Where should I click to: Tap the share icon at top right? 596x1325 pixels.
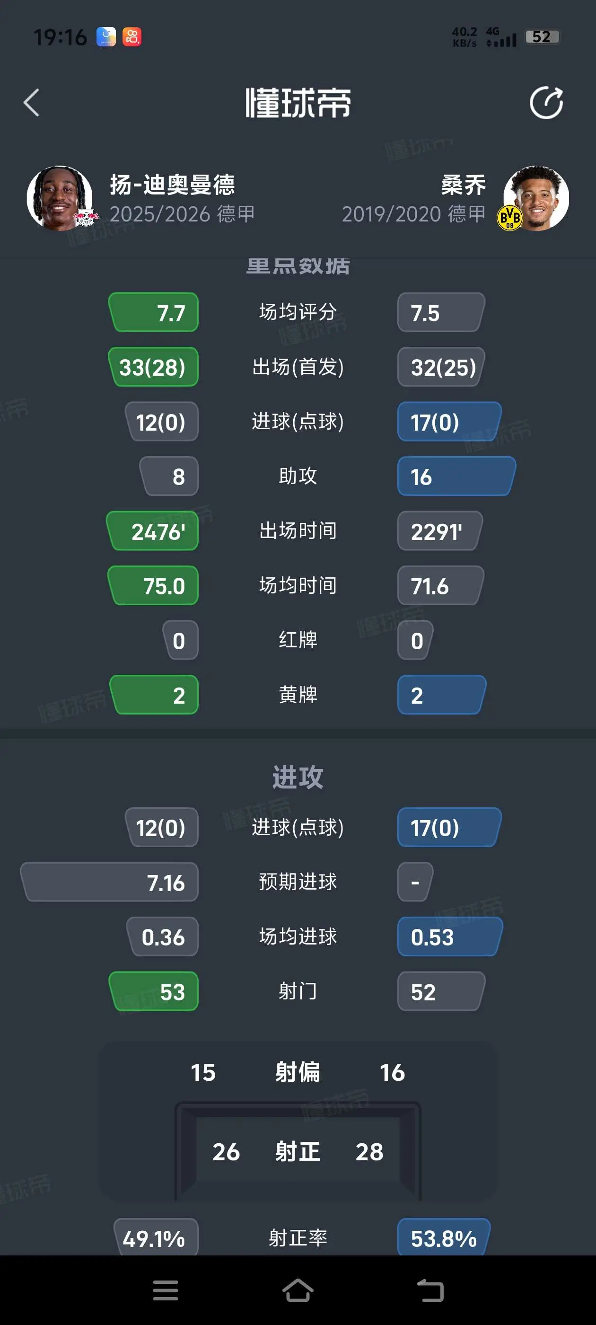click(x=546, y=103)
